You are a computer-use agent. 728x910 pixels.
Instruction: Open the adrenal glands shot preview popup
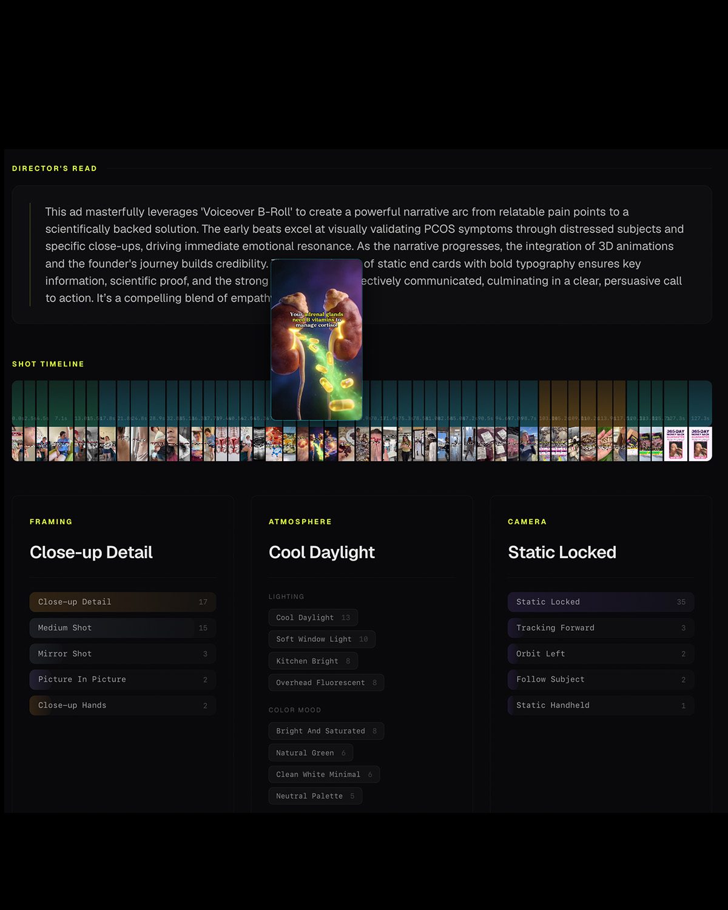pyautogui.click(x=317, y=340)
